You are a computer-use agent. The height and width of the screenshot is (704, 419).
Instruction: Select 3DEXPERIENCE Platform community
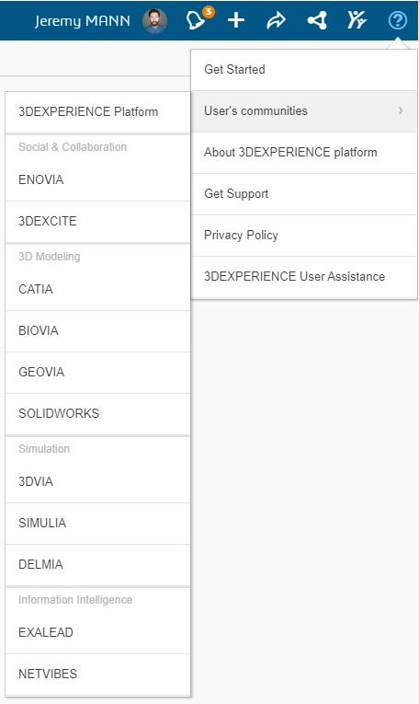pyautogui.click(x=97, y=112)
